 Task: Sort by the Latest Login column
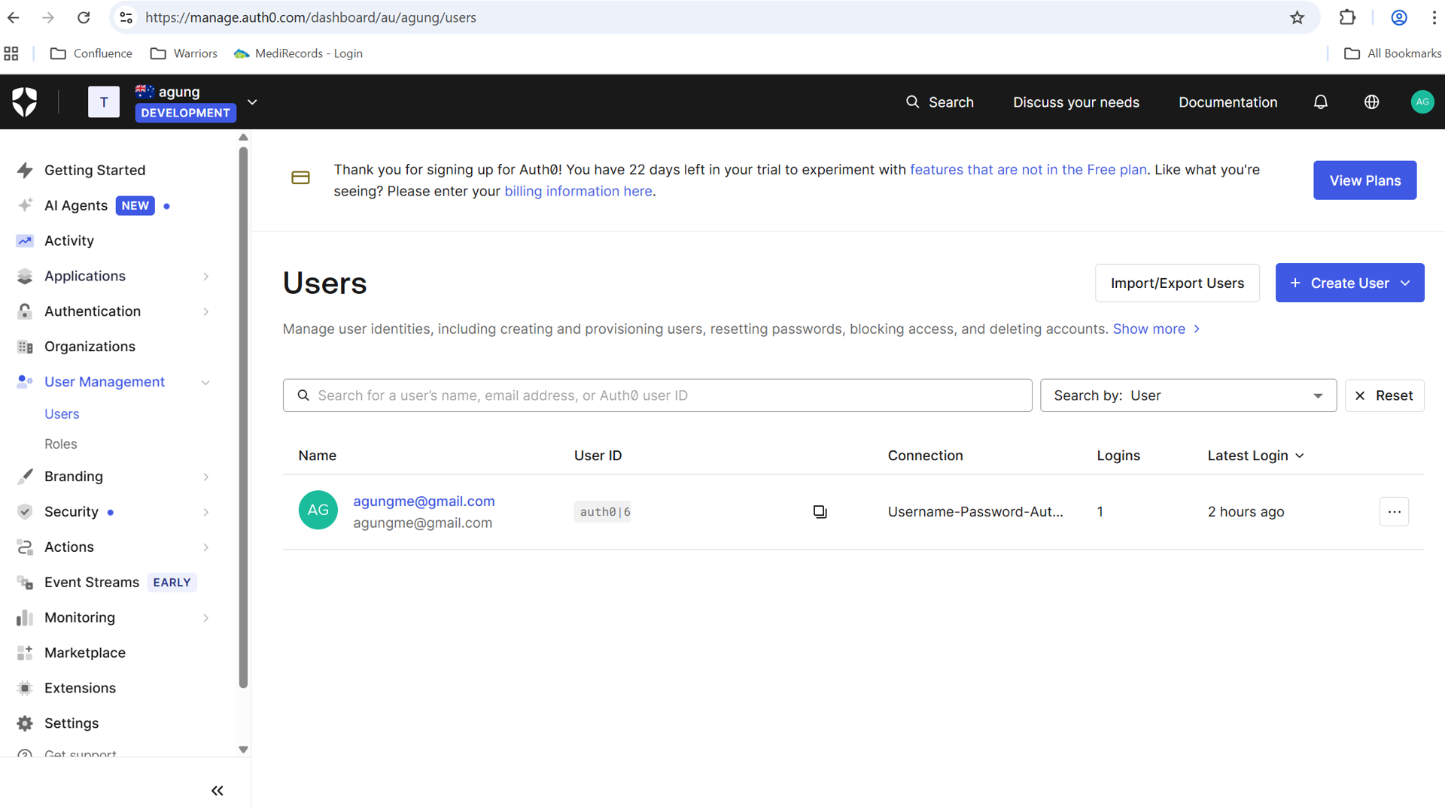[x=1255, y=456]
